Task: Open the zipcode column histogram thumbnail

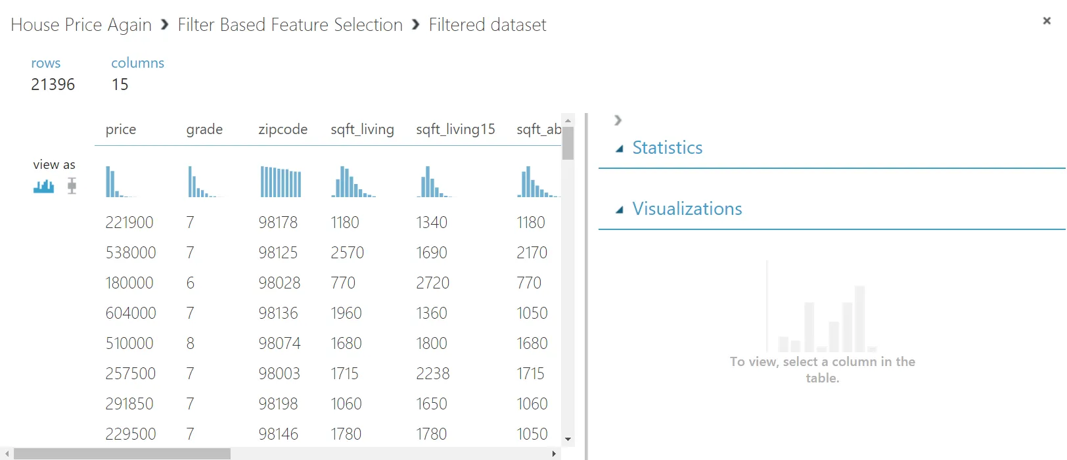Action: [281, 181]
